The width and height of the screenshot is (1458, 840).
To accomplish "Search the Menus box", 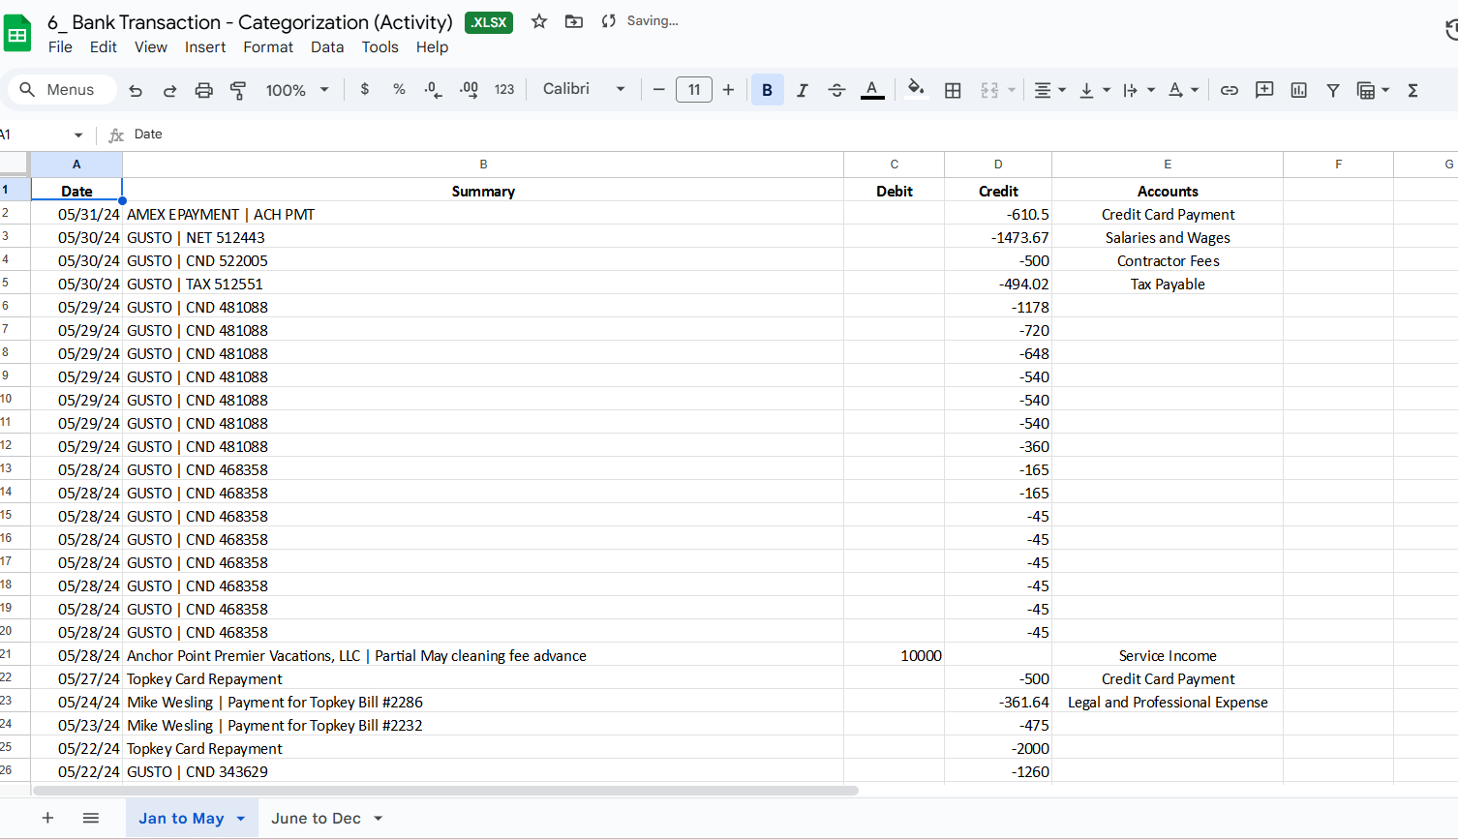I will pos(63,90).
